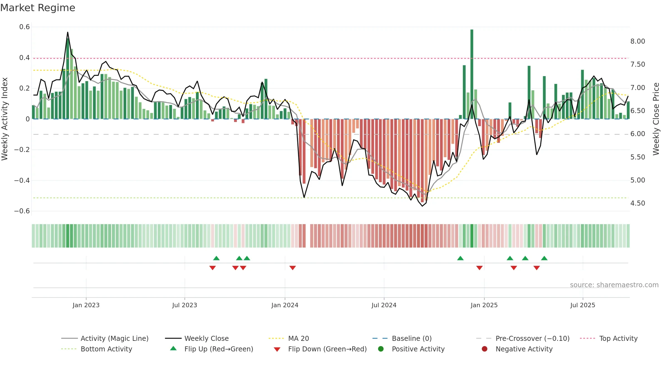Click the Jan 2025 axis label

click(x=484, y=305)
